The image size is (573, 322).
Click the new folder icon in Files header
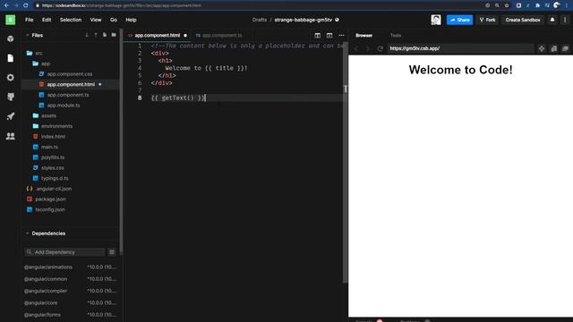pos(114,35)
